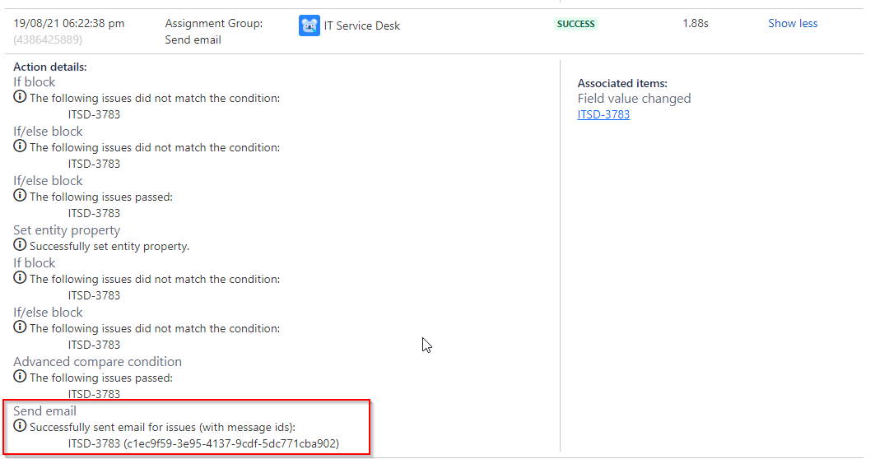Click info icon beside 'Successfully set entity property'
The image size is (875, 459).
tap(20, 245)
